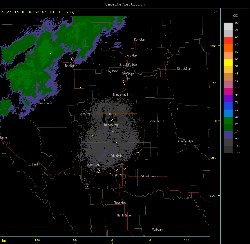This screenshot has width=250, height=244.
Task: Click the Sylvan label
Action: (113, 71)
